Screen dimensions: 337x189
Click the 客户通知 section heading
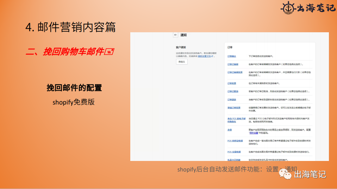[x=181, y=47]
